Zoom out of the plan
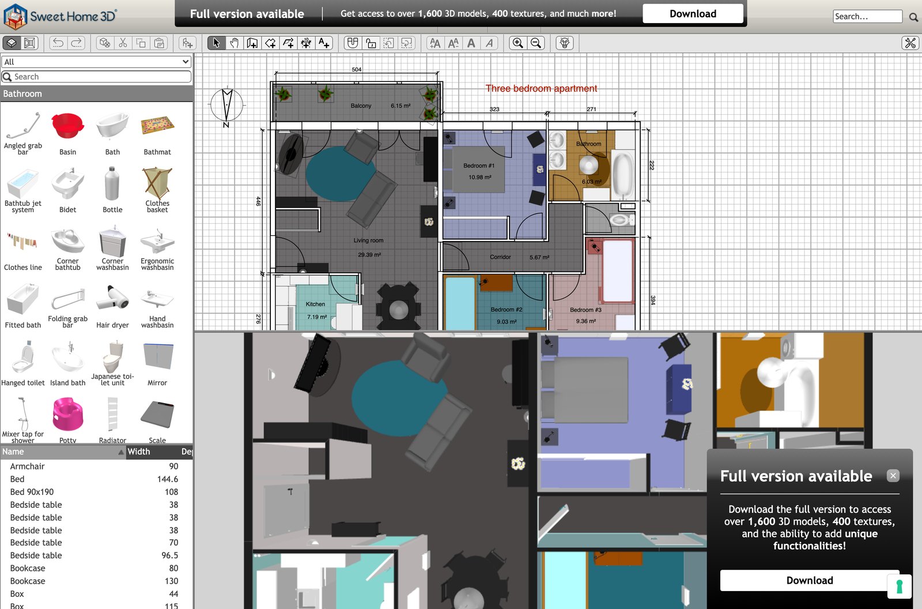922x609 pixels. [536, 43]
